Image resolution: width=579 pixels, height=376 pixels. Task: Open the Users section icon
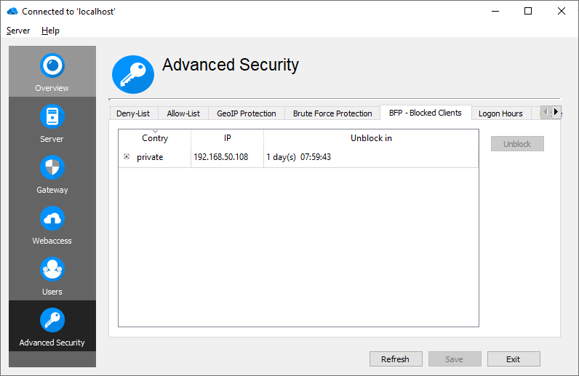(x=52, y=269)
